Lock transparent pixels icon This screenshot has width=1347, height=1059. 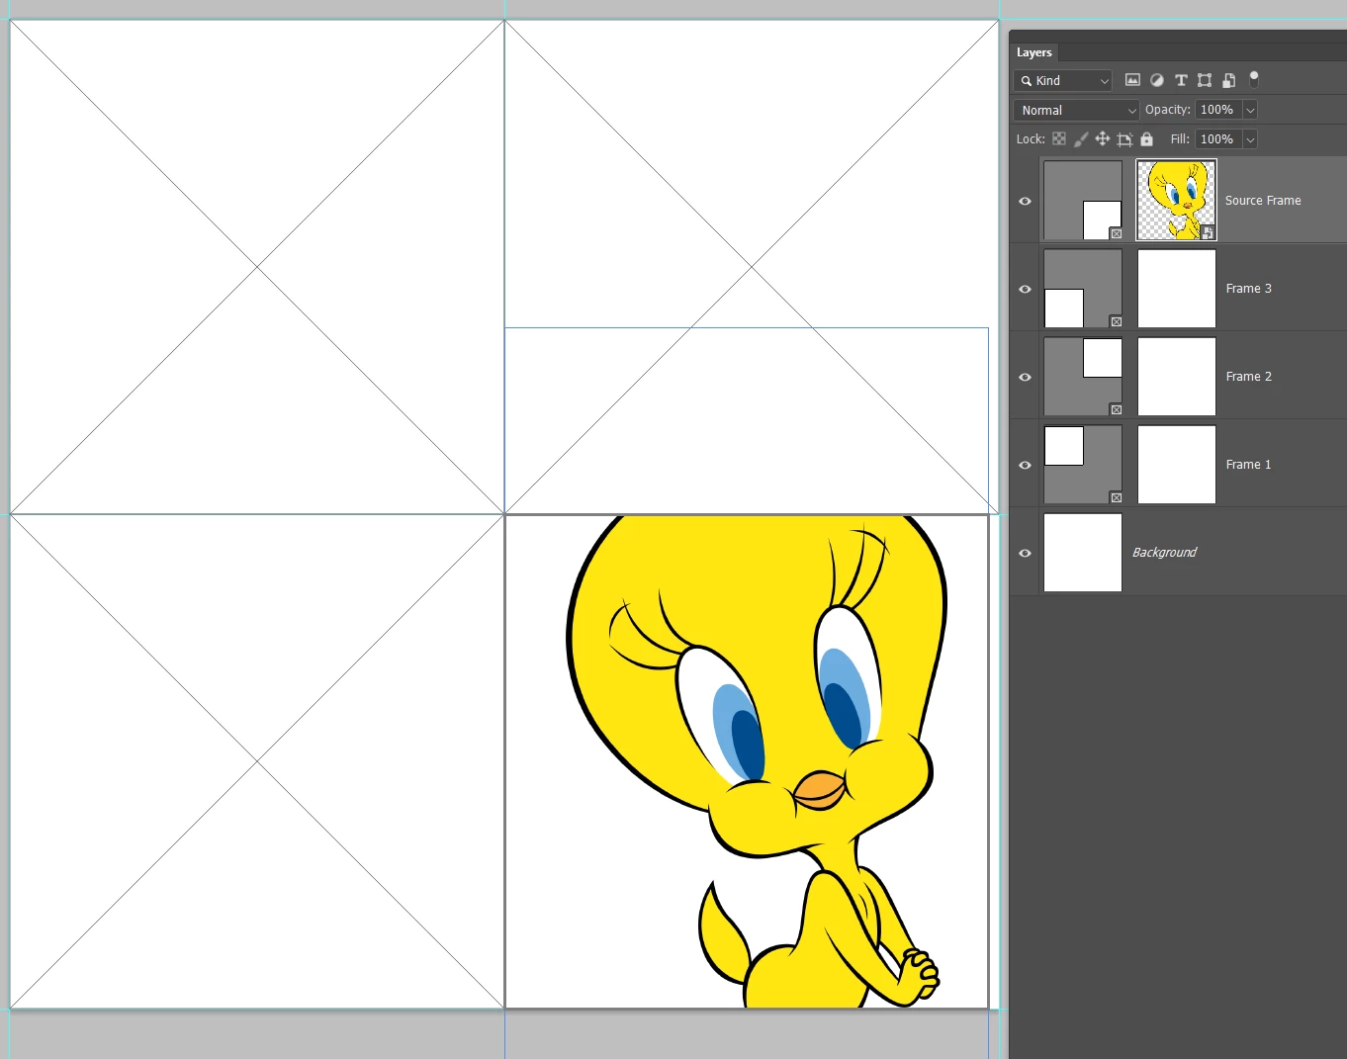tap(1059, 139)
